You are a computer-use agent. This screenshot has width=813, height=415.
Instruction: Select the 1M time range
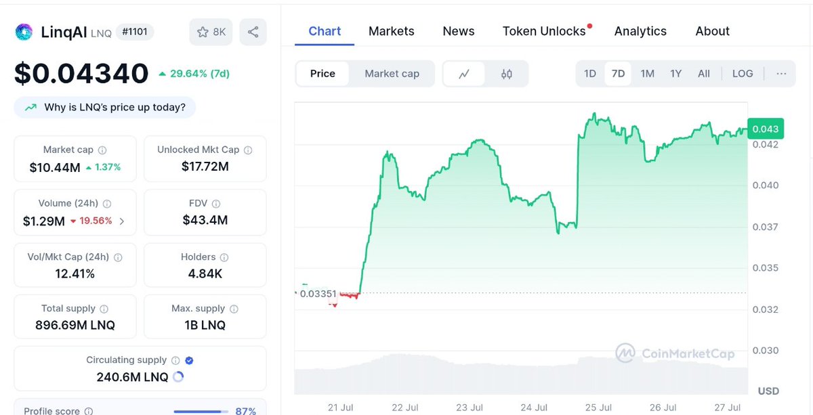pyautogui.click(x=648, y=74)
